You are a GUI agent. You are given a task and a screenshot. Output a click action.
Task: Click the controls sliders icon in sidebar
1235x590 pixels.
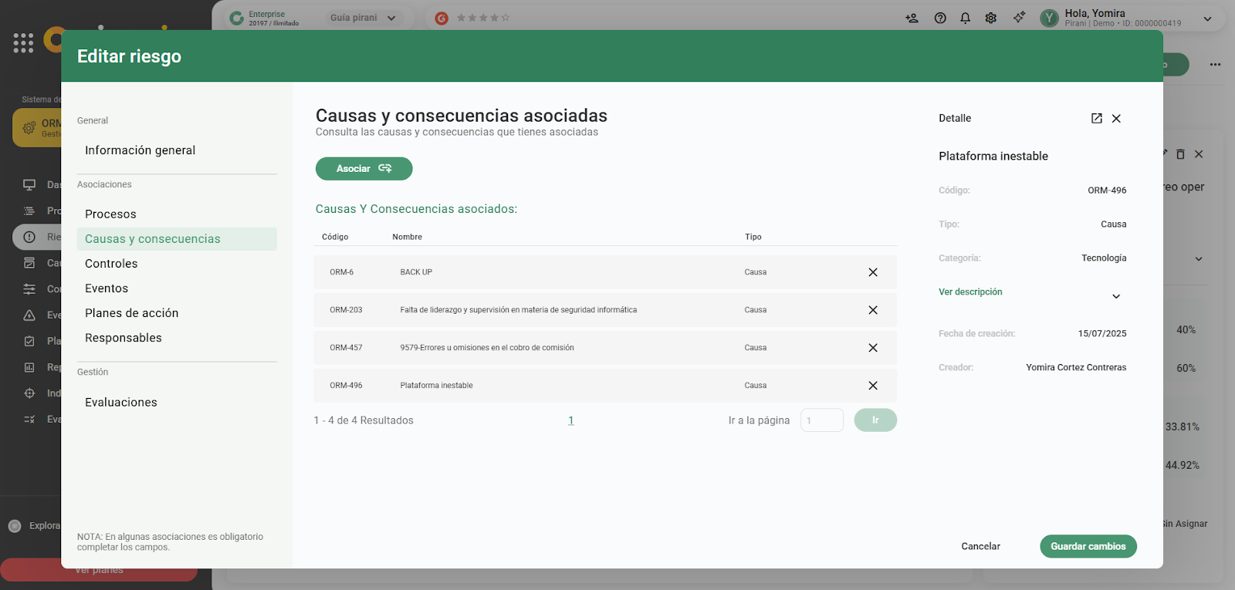point(29,289)
